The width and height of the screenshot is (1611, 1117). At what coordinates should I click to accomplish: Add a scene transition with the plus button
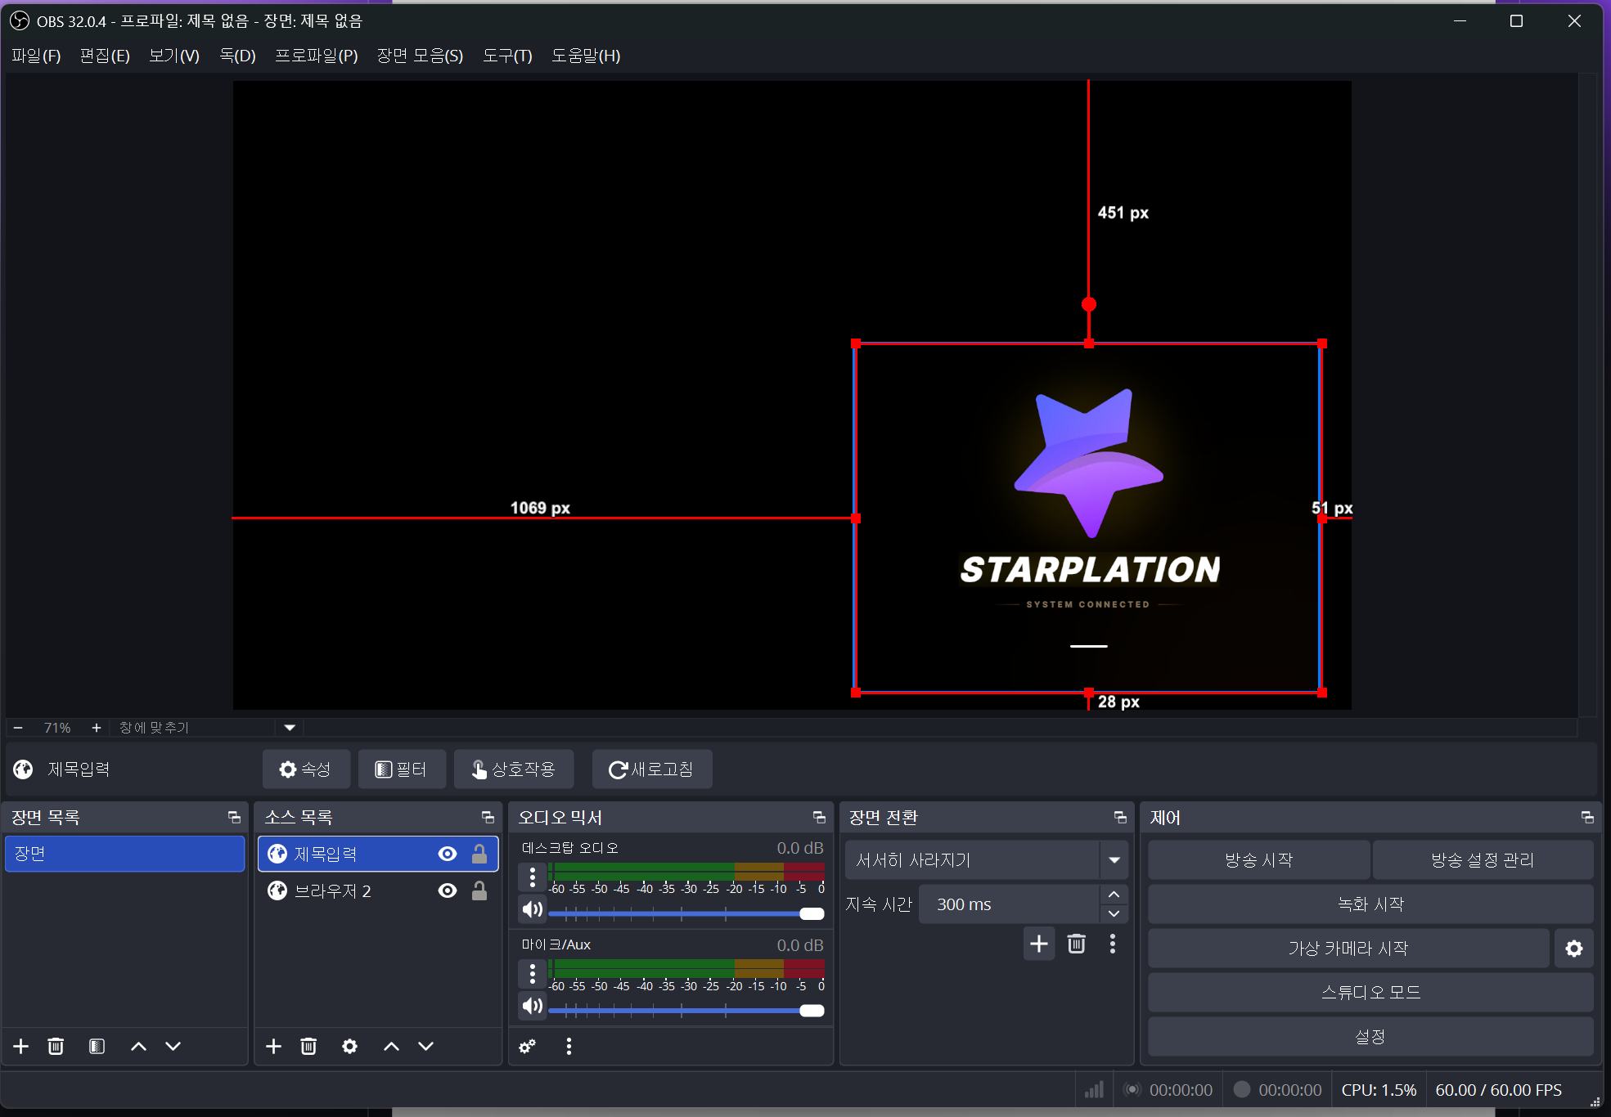point(1039,944)
